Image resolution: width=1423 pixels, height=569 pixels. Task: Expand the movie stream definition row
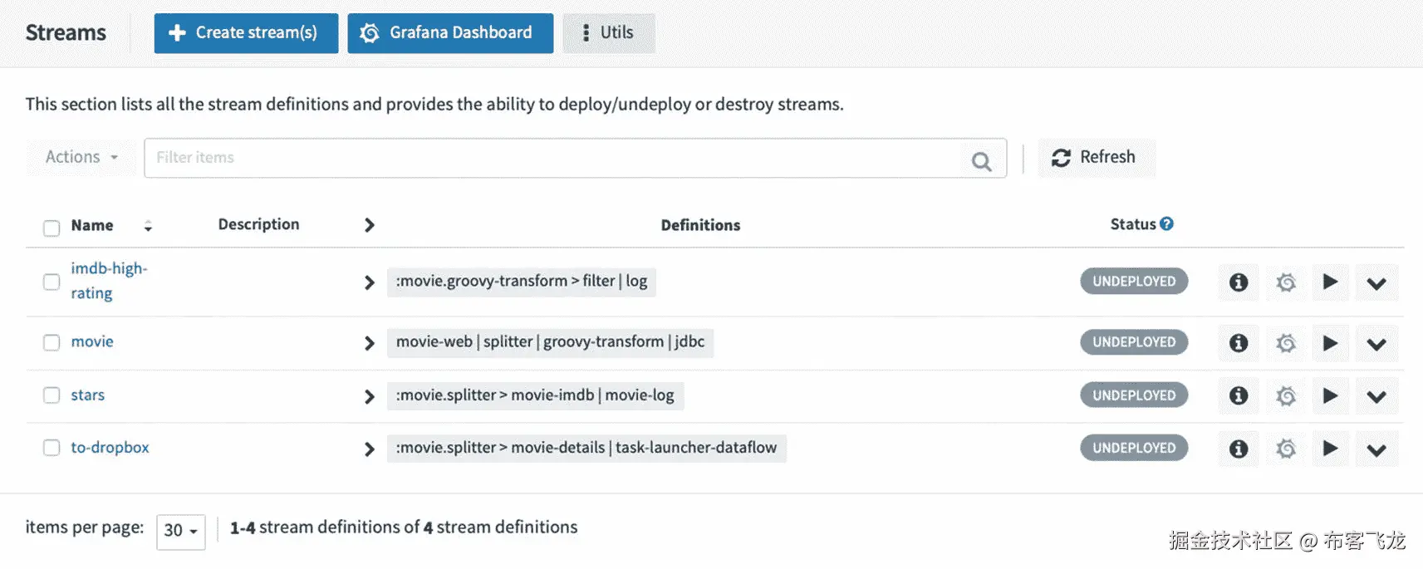(x=370, y=343)
